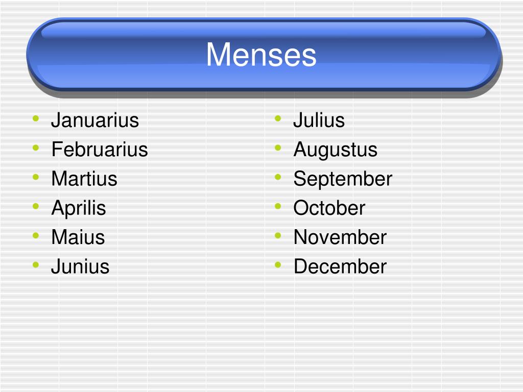Click the Maius text
The height and width of the screenshot is (392, 523).
(78, 237)
